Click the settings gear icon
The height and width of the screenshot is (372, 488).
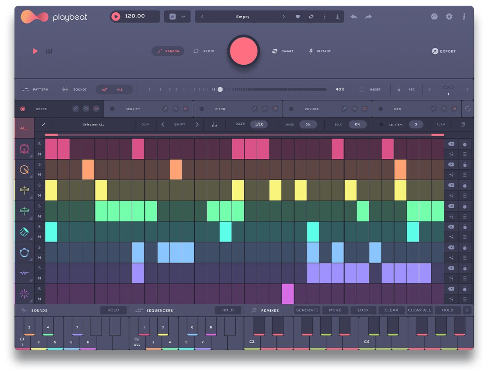(x=449, y=17)
